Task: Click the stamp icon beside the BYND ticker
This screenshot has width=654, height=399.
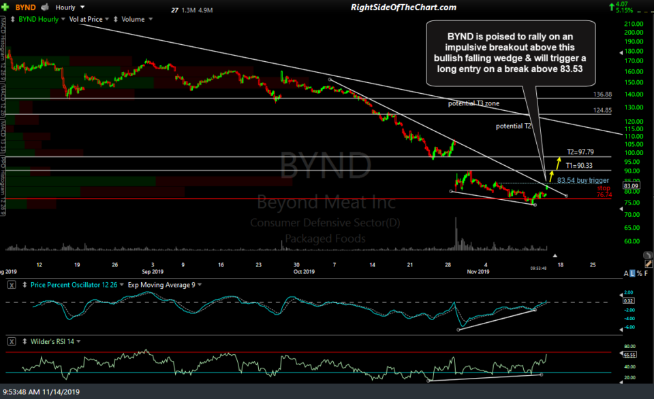Action: click(44, 7)
